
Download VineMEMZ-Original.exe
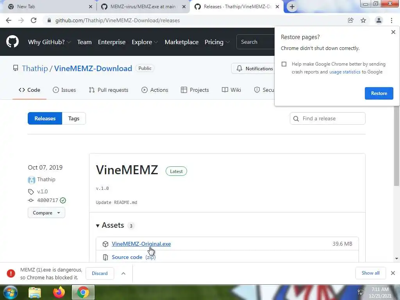(x=141, y=244)
